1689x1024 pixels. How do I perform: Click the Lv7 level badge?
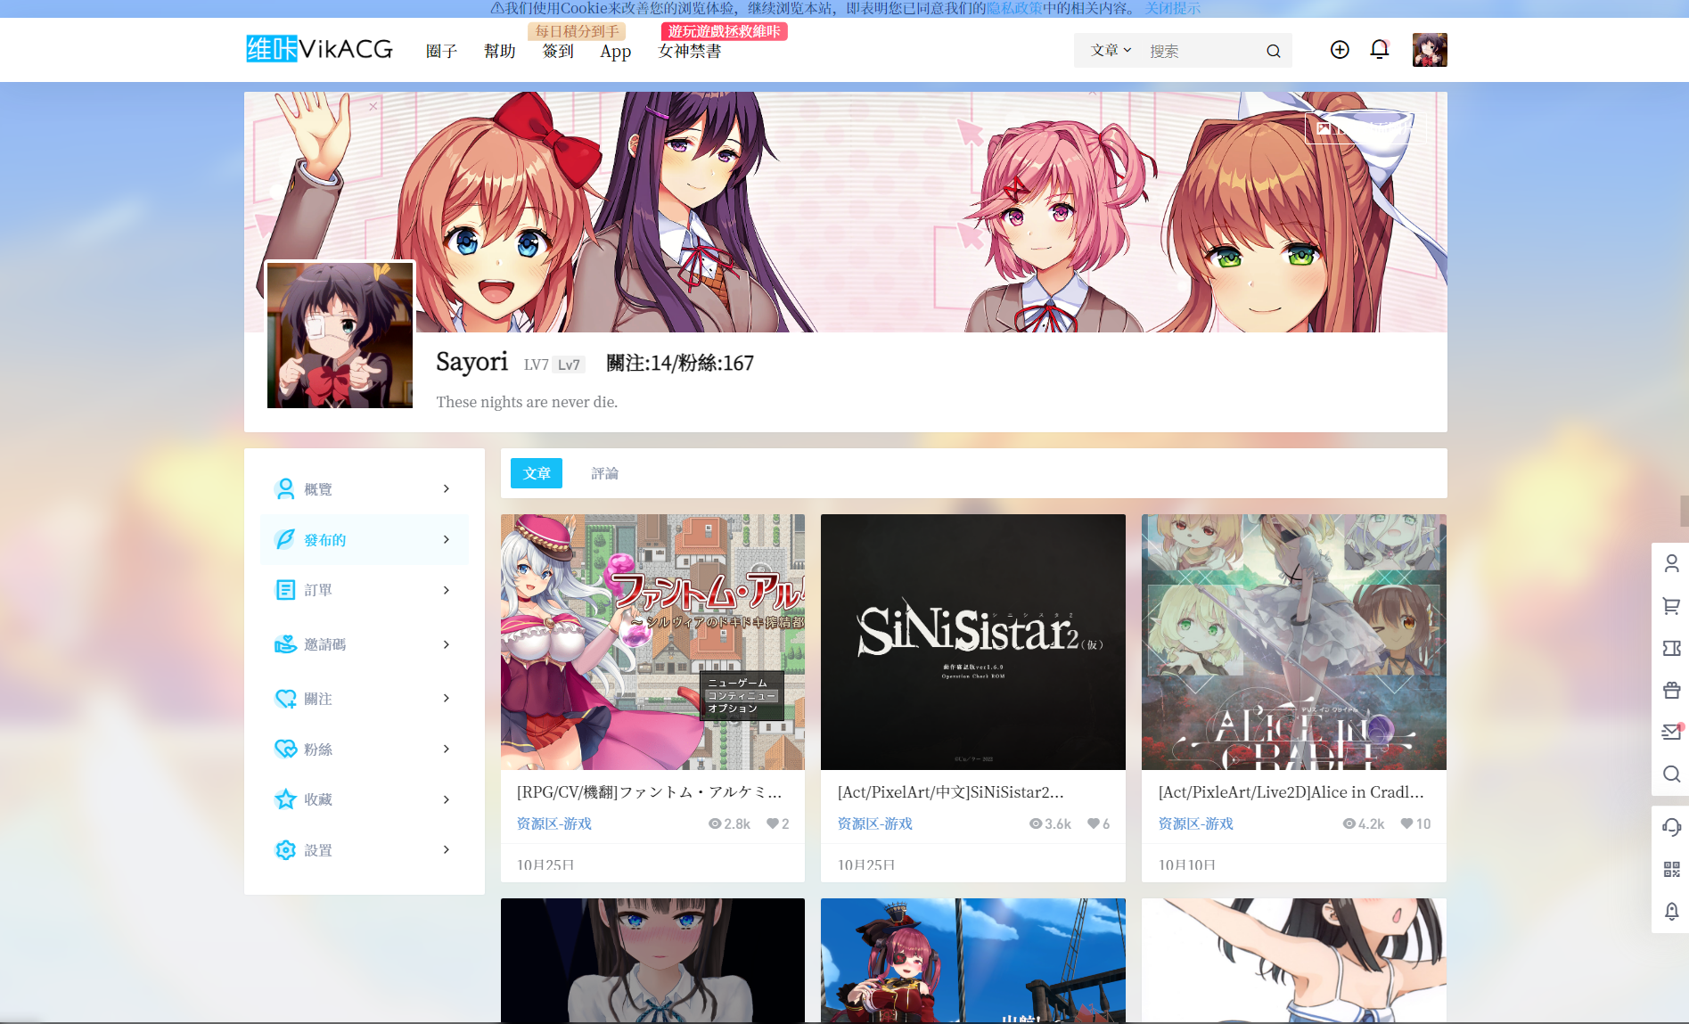(x=569, y=365)
